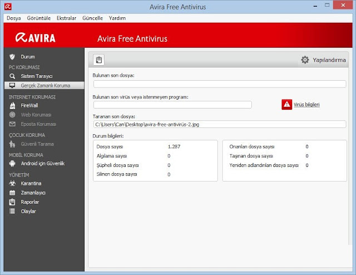The width and height of the screenshot is (356, 275).
Task: Click the parent-child icon for Güvenli Tarama
Action: [x=12, y=144]
